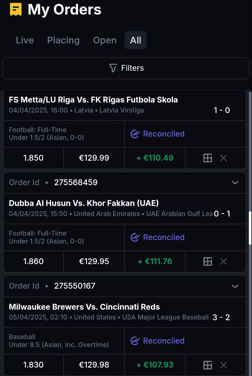
Task: Open Dubba Al Husun Vs. Khor Fakkan match
Action: (x=84, y=203)
